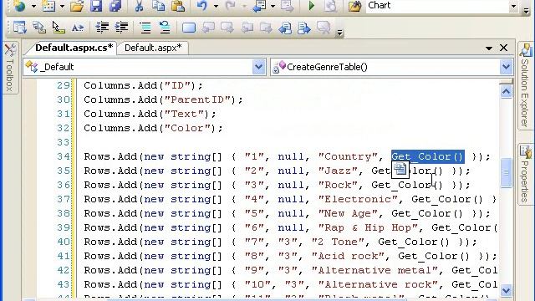
Task: Open the CreateGenreTable() members dropdown
Action: point(506,67)
